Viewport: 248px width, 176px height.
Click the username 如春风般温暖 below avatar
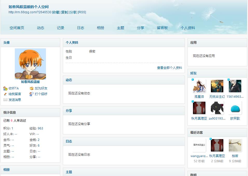[30, 82]
